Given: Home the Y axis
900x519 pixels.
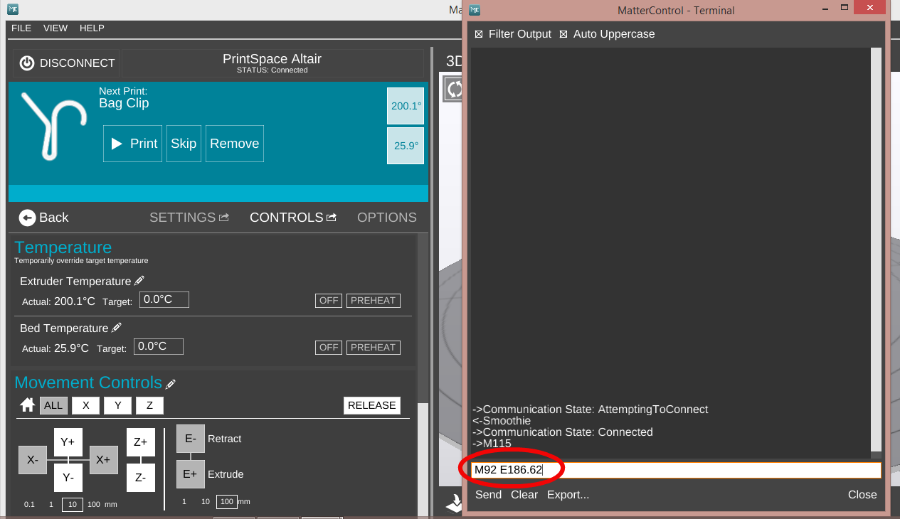Looking at the screenshot, I should 117,405.
